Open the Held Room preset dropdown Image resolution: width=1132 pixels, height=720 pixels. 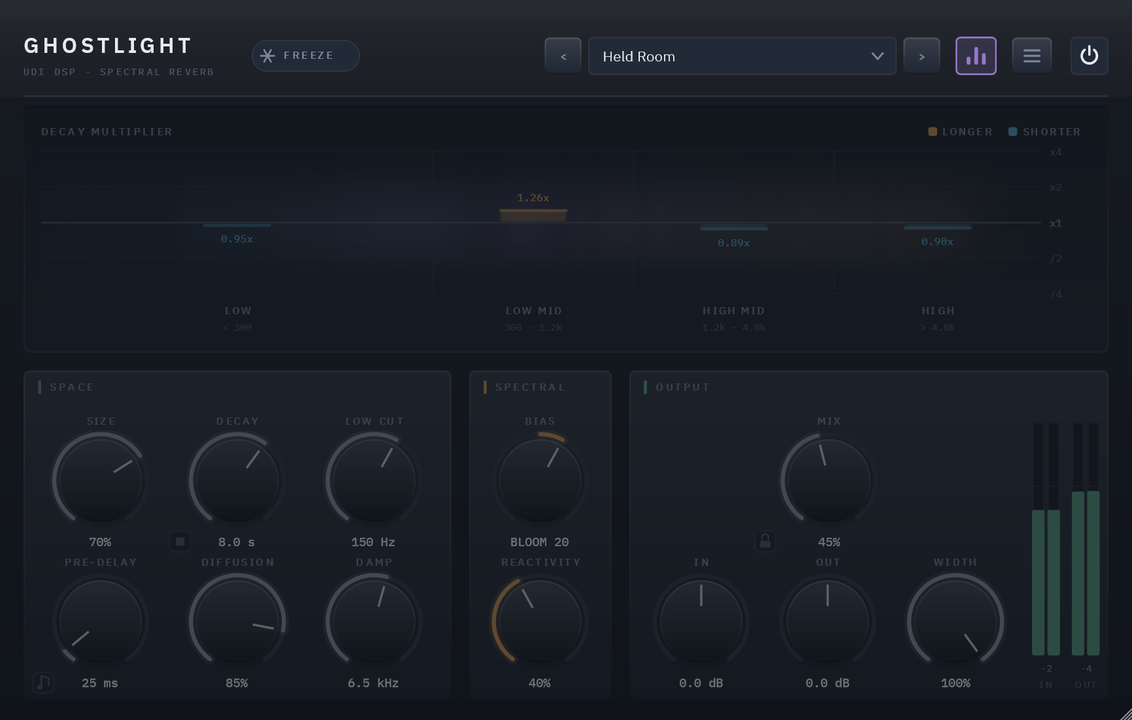742,56
